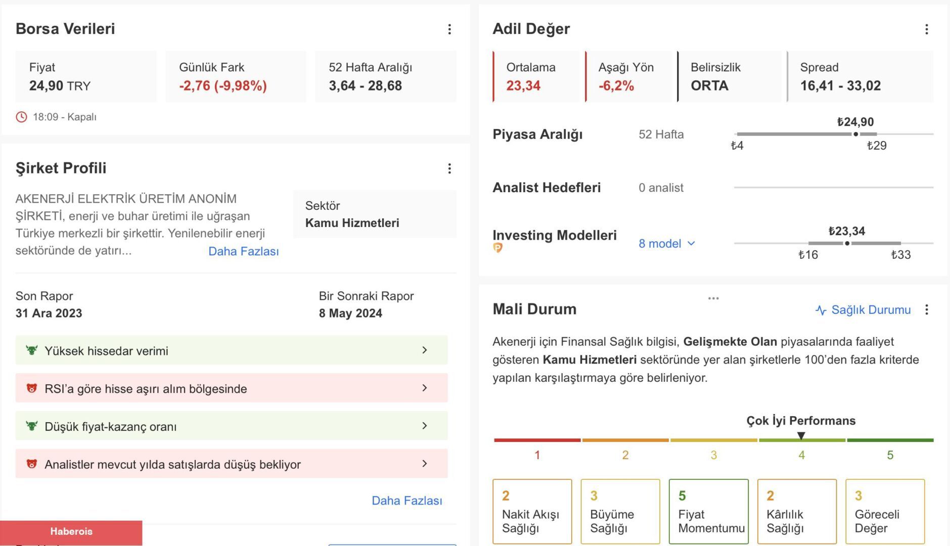Click Daha Fazlası below the insights list
Screen dimensions: 950x546
(406, 500)
